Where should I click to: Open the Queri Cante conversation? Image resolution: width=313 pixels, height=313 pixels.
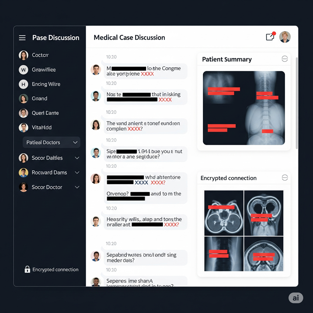click(45, 113)
